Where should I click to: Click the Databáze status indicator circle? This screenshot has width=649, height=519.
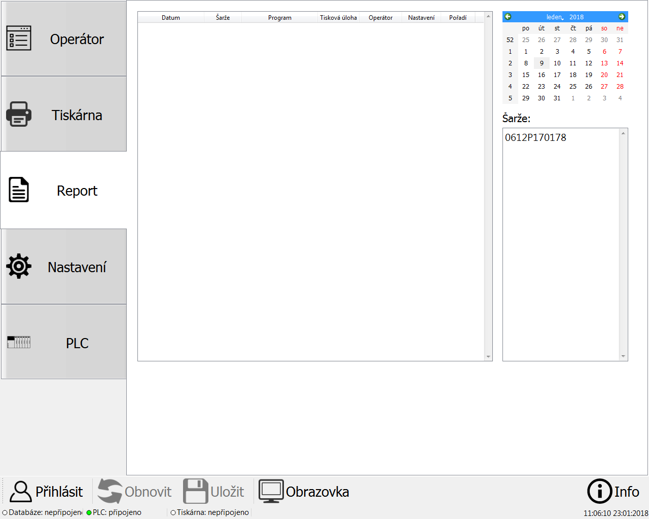pos(5,513)
